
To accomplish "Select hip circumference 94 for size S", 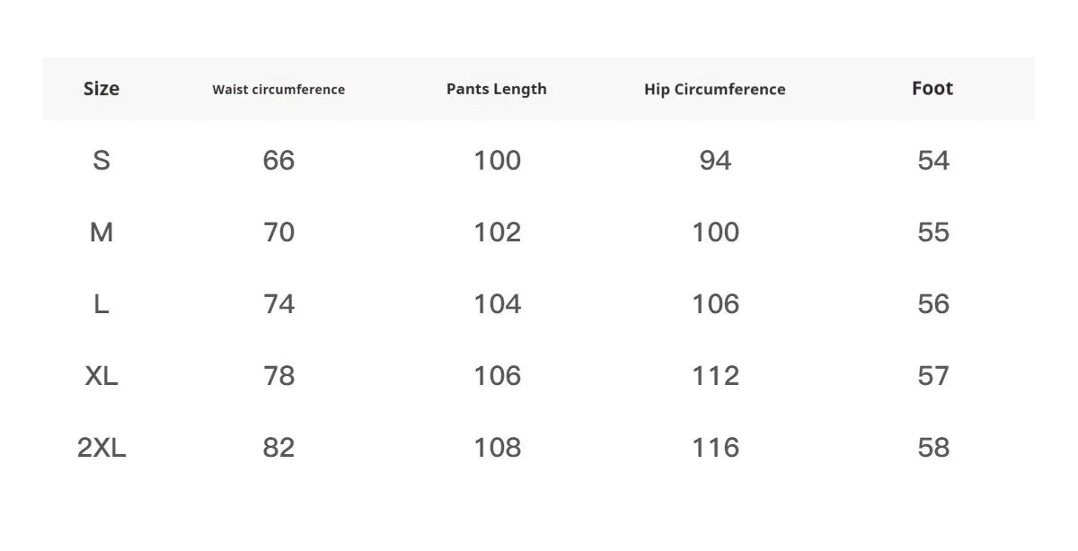I will tap(715, 161).
